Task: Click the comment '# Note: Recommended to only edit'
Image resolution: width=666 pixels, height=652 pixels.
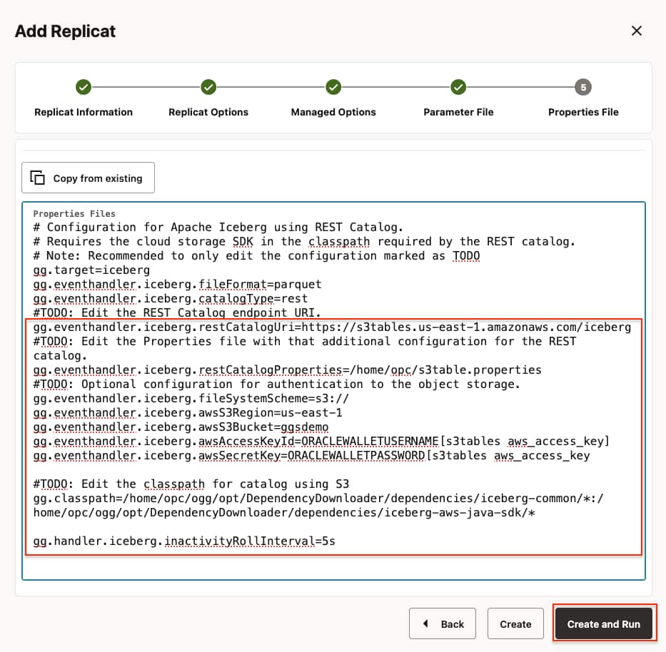Action: pos(256,255)
